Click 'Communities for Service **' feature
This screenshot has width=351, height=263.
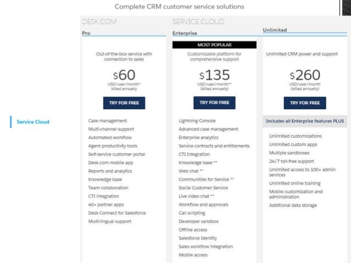pyautogui.click(x=206, y=180)
